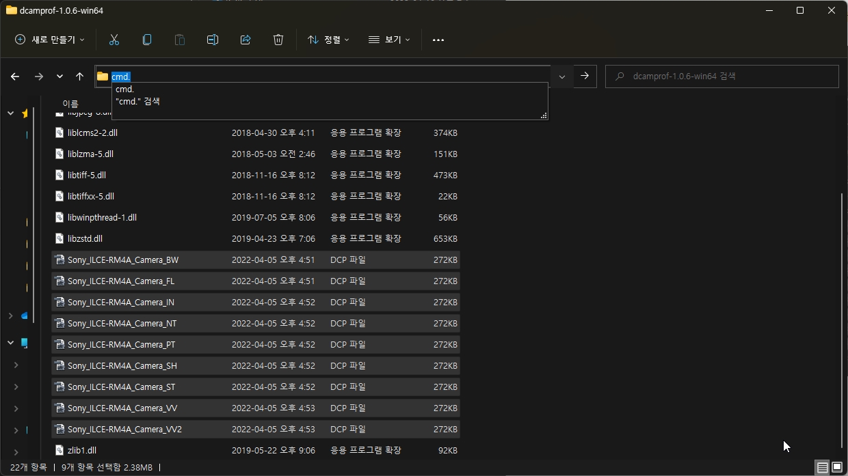Click the Paste clipboard icon
Image resolution: width=848 pixels, height=476 pixels.
coord(180,40)
